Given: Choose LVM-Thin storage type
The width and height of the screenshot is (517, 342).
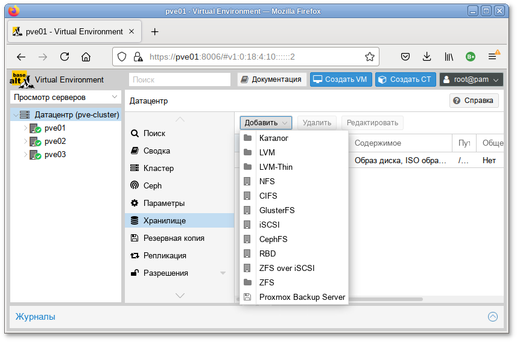Looking at the screenshot, I should click(294, 167).
